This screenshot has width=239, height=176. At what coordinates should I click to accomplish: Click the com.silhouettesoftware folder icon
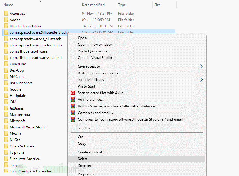6,51
